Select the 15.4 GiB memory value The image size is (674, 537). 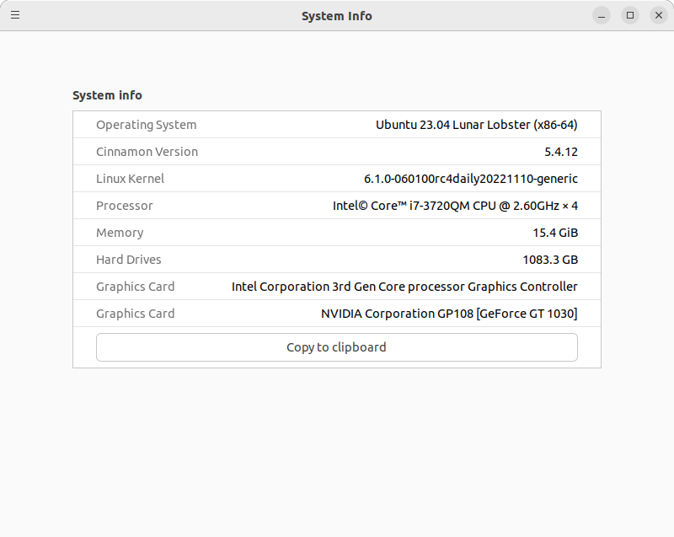[x=555, y=233]
